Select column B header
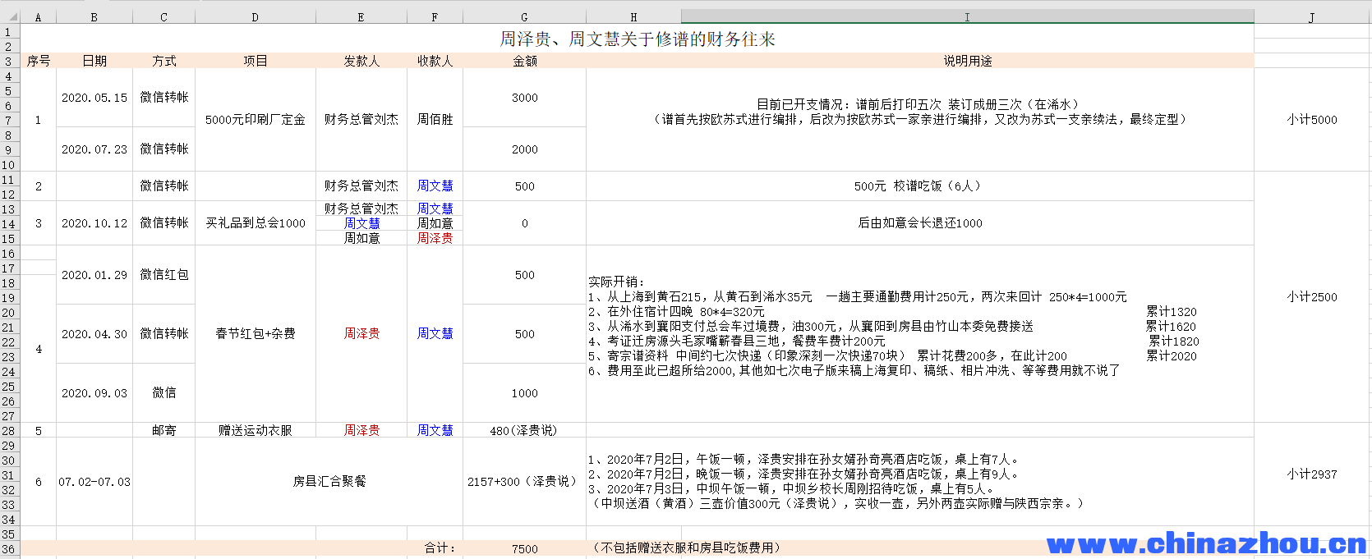 tap(94, 16)
